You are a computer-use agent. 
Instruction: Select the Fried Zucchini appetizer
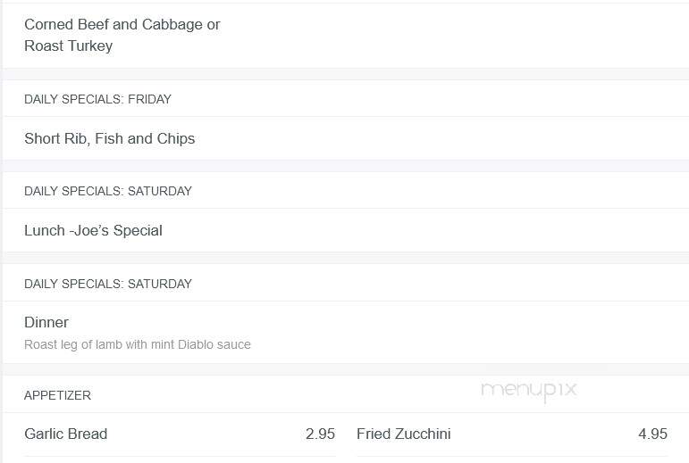tap(403, 434)
